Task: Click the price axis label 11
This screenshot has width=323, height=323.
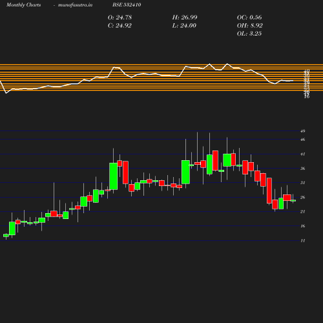Action: click(303, 241)
